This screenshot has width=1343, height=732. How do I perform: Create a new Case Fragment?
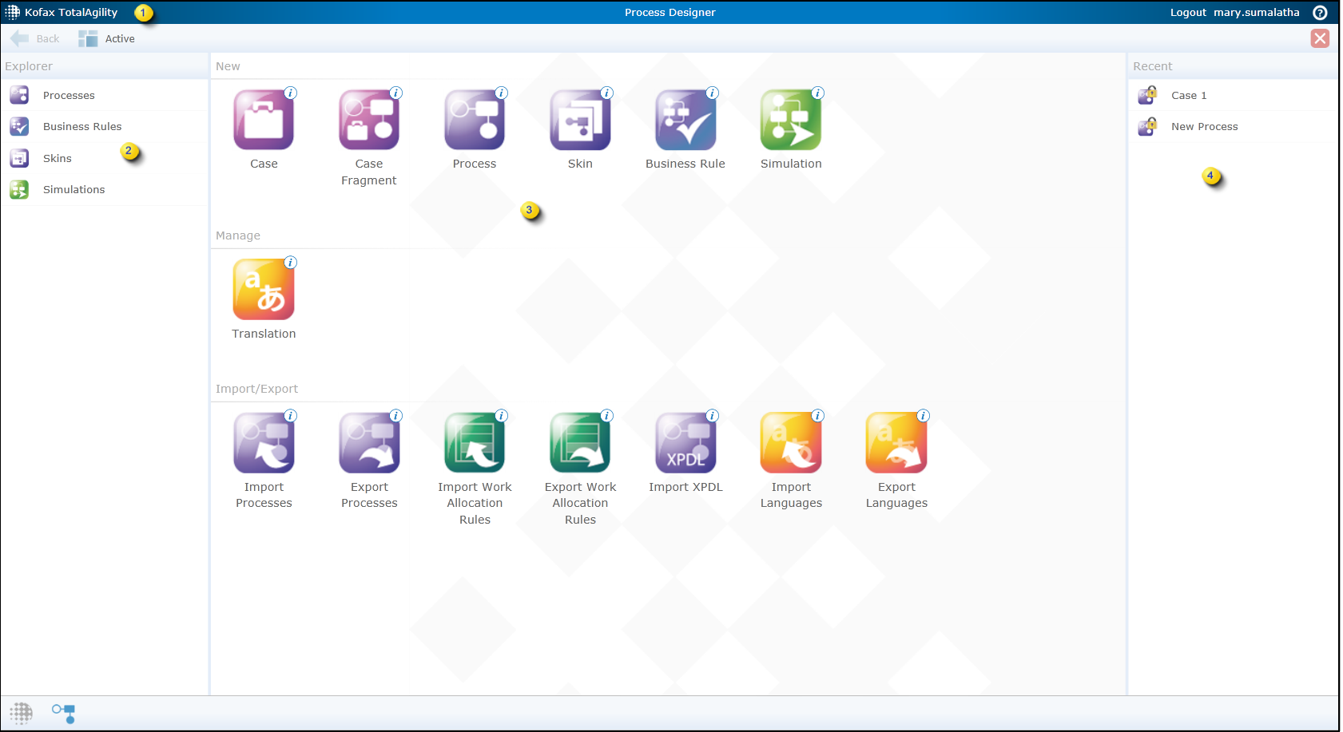point(369,120)
